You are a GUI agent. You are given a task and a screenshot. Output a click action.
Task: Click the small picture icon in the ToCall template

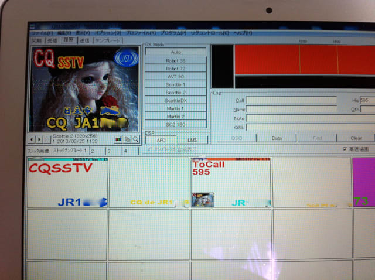click(x=203, y=200)
